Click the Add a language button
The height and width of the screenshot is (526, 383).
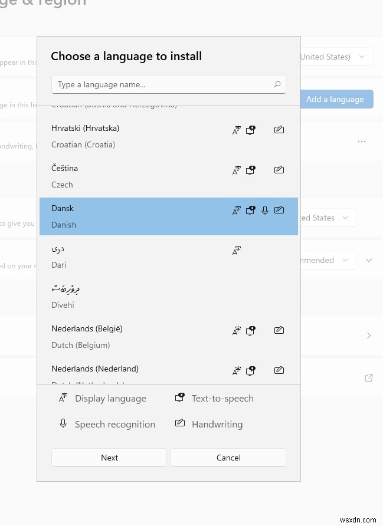tap(335, 99)
